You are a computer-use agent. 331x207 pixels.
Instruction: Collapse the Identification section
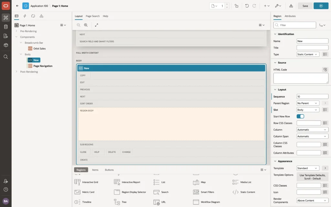pos(275,34)
